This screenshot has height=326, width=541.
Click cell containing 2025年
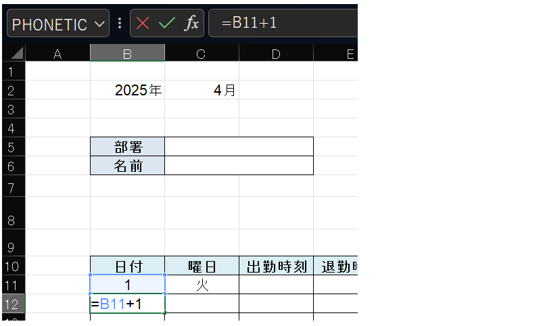point(128,90)
